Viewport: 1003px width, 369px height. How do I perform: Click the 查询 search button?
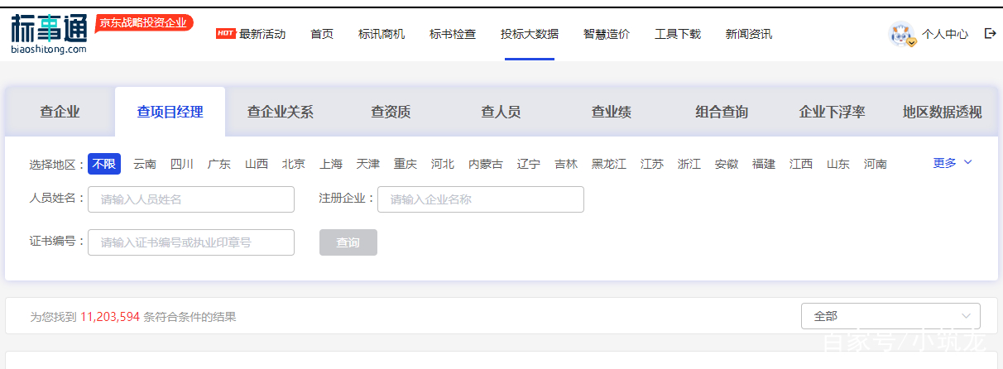(x=348, y=242)
